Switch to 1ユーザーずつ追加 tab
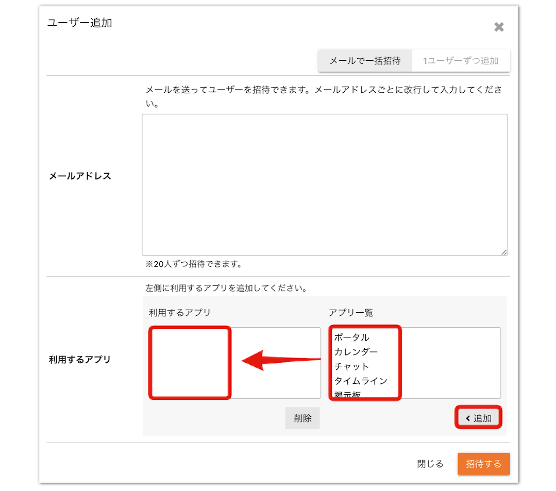This screenshot has height=491, width=556. click(461, 61)
